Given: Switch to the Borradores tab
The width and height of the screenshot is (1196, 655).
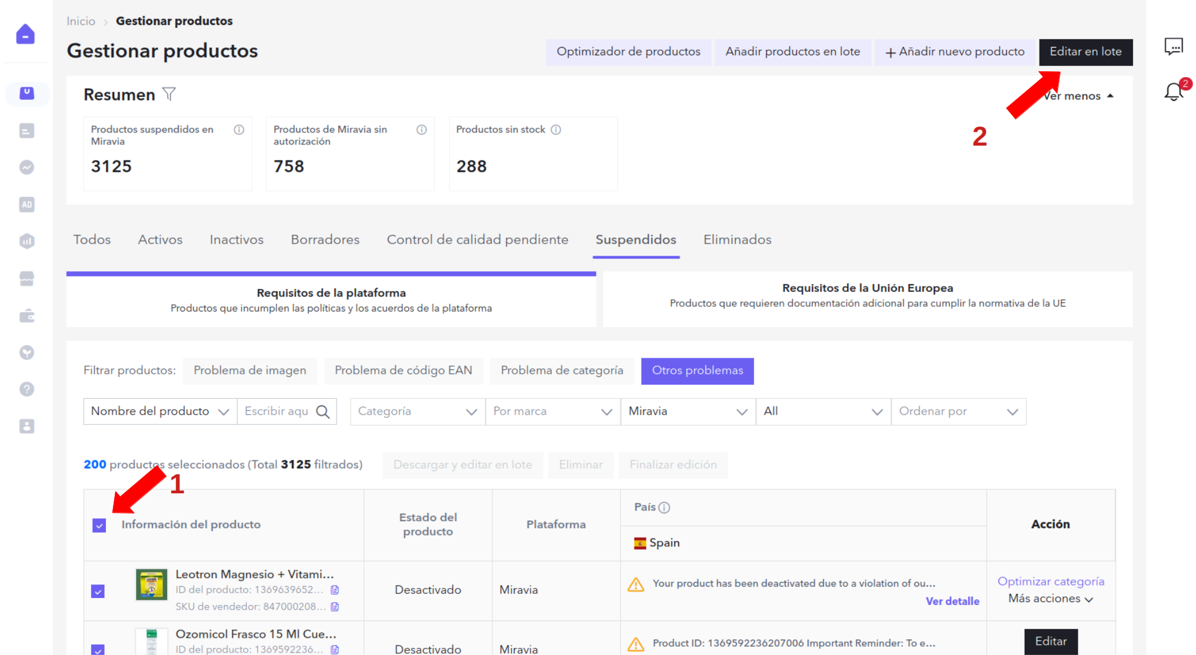Looking at the screenshot, I should coord(325,240).
